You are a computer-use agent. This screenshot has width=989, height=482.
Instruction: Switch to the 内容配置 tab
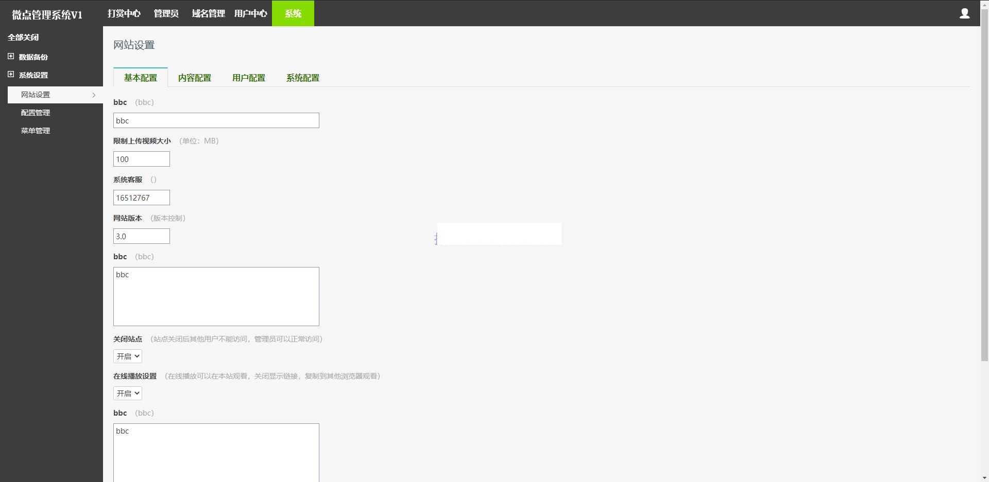tap(194, 78)
